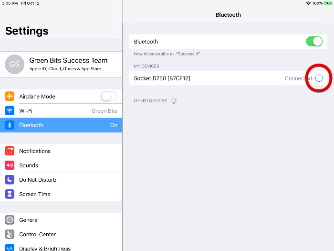This screenshot has width=334, height=251.
Task: Open Green Bits Success Team Apple ID
Action: click(61, 65)
